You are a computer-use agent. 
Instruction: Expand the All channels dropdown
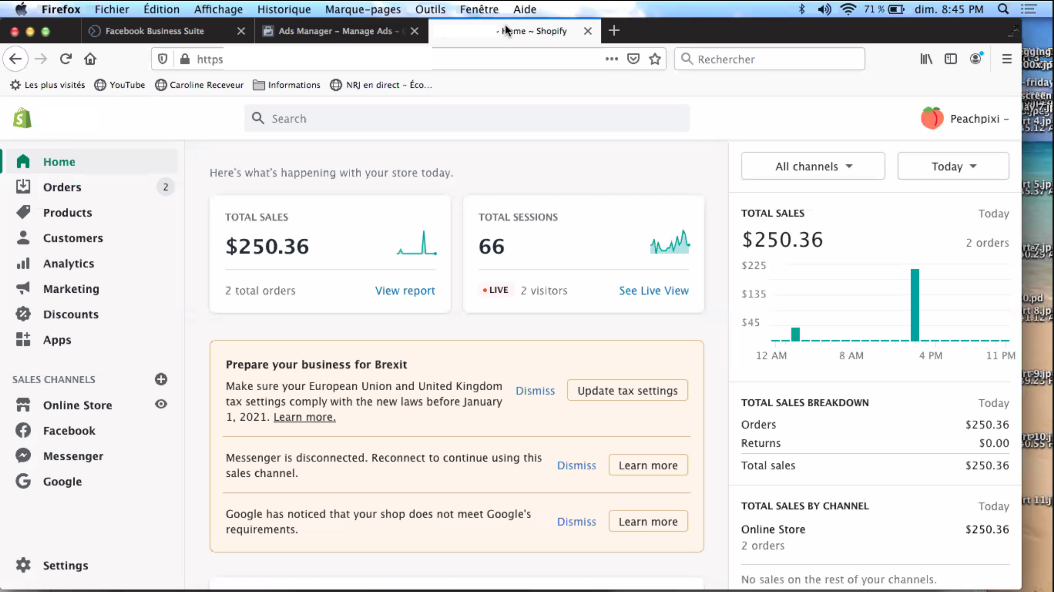813,166
